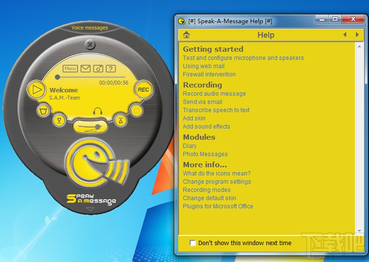Open help with question mark icon
The image size is (369, 262).
pos(111,69)
